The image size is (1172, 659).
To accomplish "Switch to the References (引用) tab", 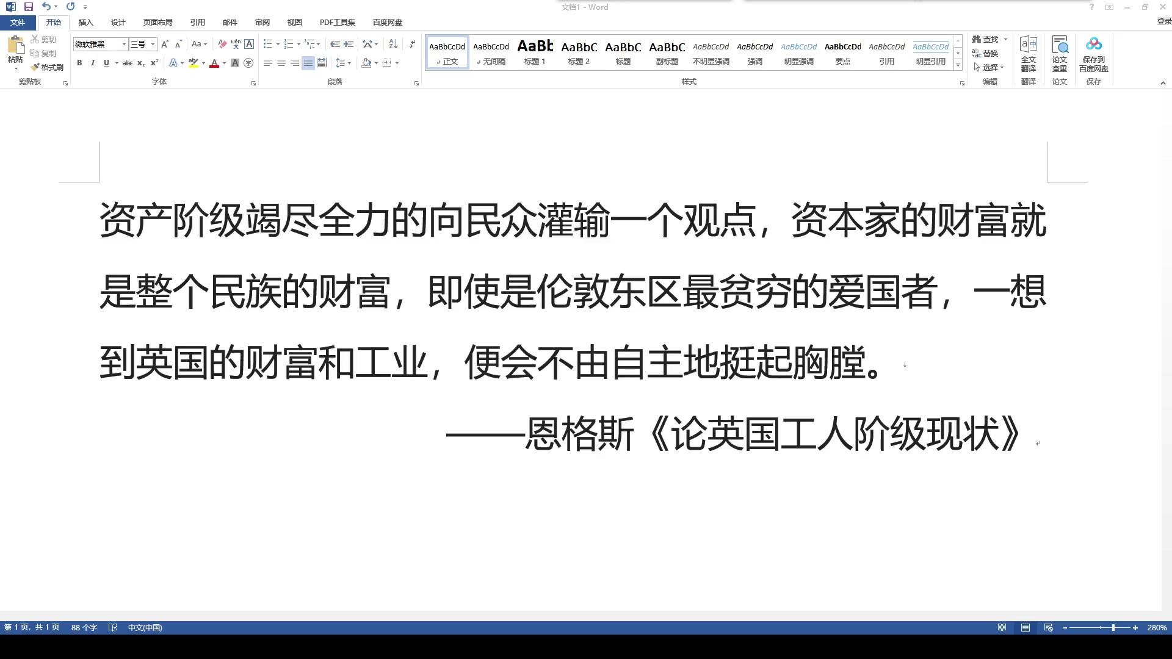I will [197, 22].
